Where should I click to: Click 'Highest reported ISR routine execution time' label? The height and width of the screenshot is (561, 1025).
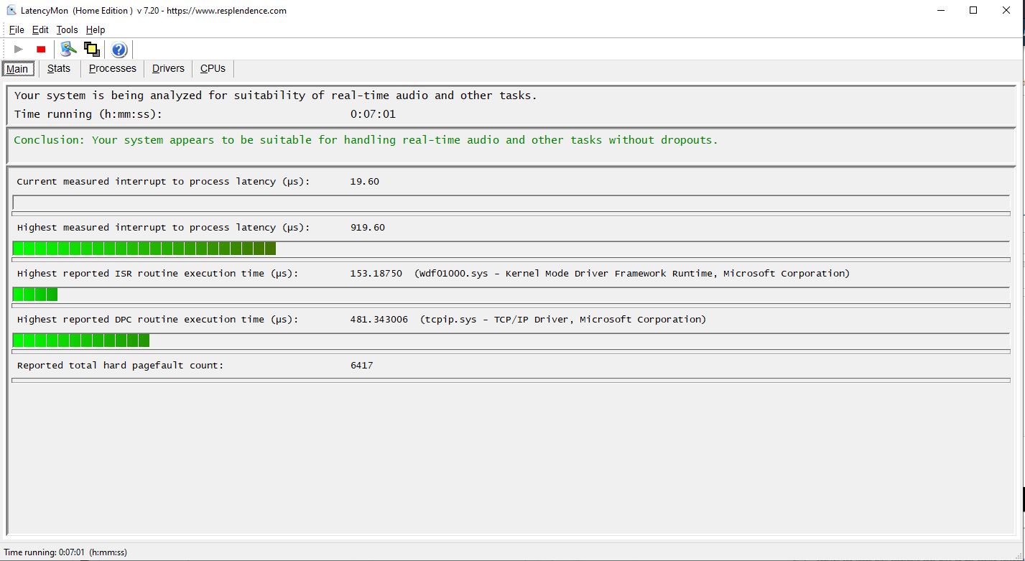click(x=157, y=274)
